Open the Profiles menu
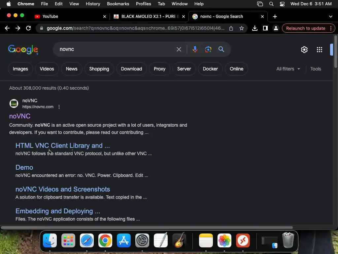Image resolution: width=338 pixels, height=254 pixels. click(x=143, y=4)
